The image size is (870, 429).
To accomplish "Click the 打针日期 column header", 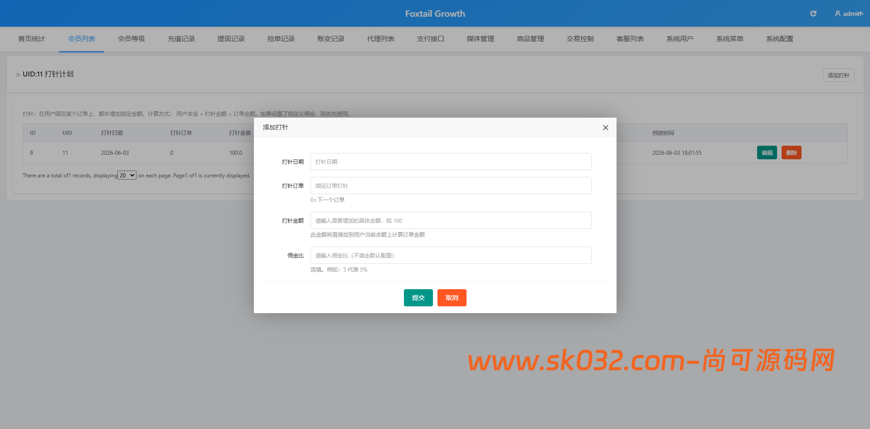I will (x=112, y=133).
